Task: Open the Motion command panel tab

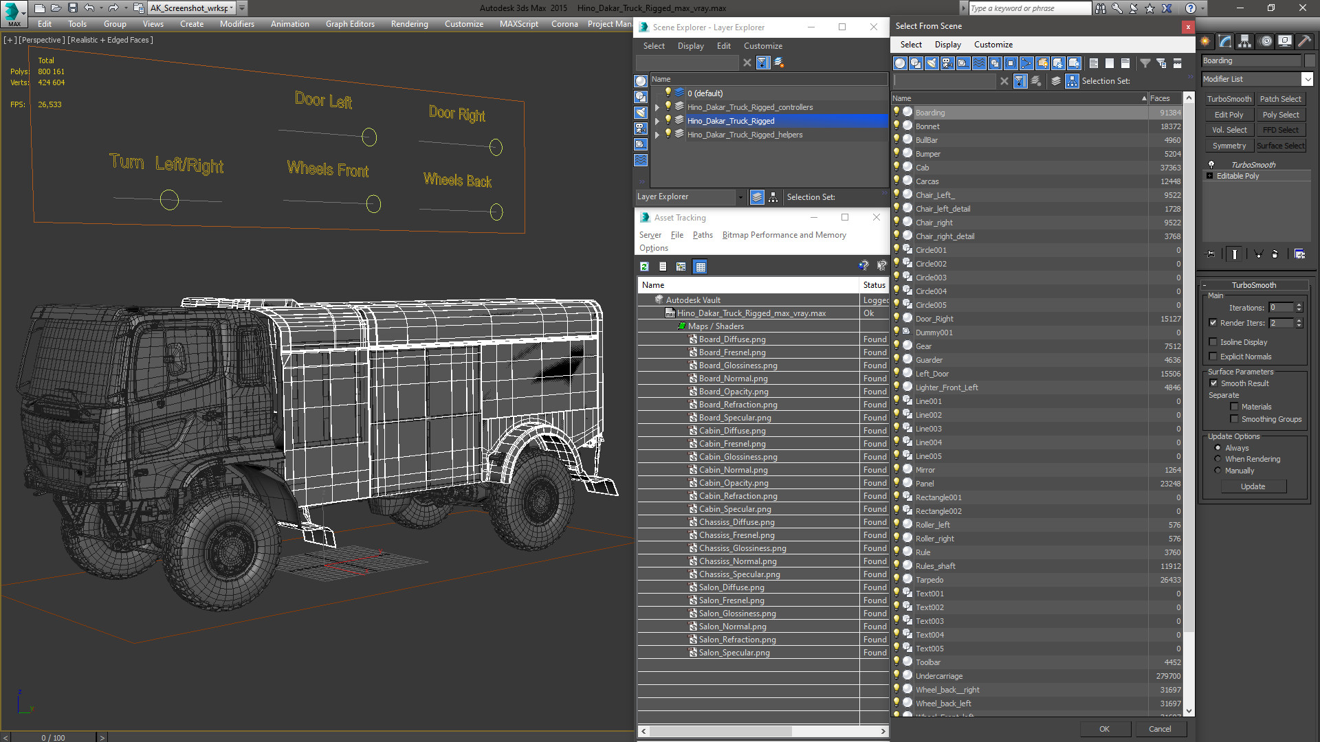Action: point(1266,41)
